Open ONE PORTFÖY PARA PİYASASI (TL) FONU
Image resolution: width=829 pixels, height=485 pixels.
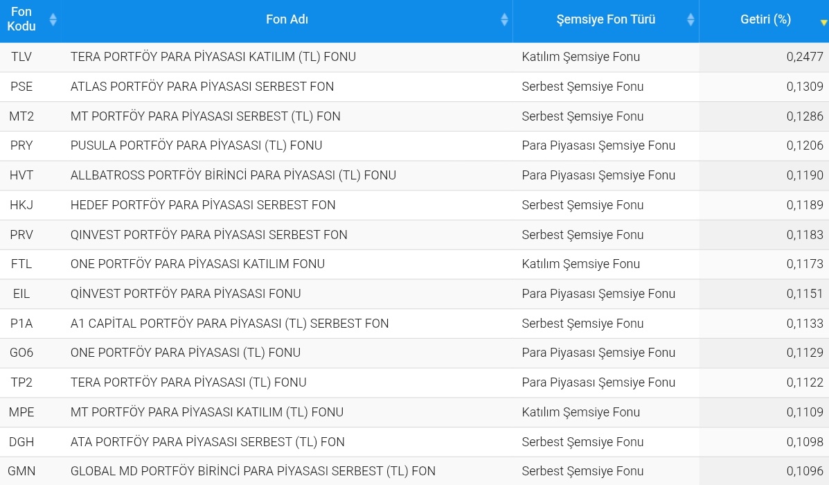pos(186,353)
